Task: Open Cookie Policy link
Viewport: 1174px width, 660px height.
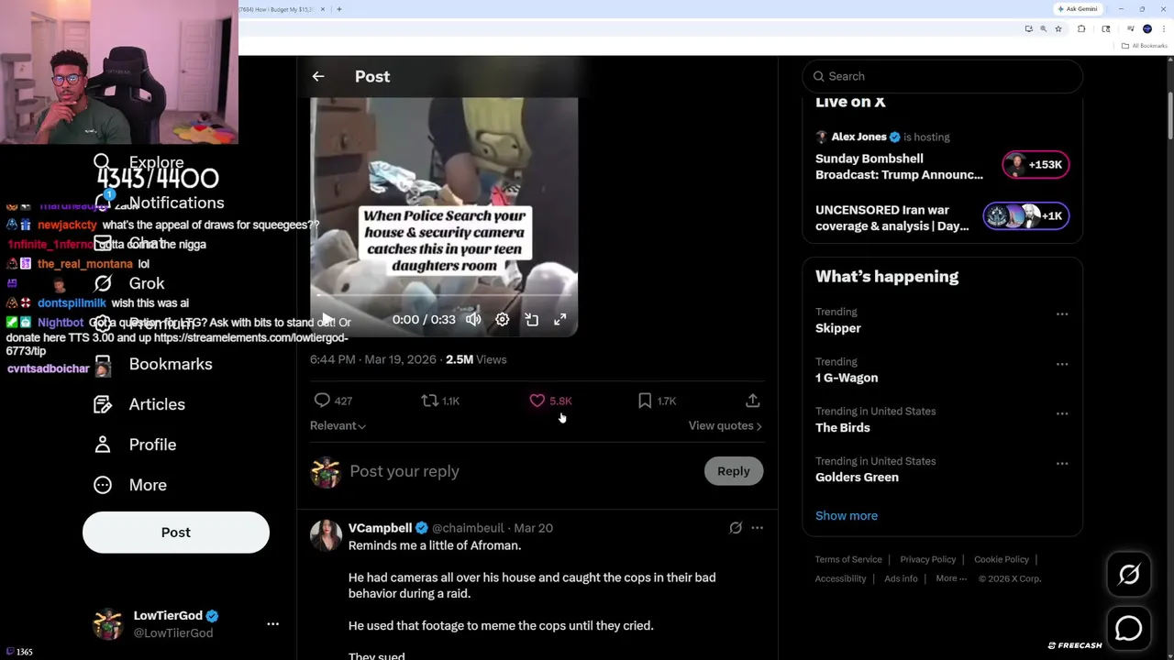Action: click(1002, 559)
